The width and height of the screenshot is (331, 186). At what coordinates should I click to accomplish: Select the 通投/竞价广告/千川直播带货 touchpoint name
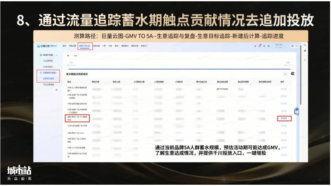[x=77, y=118]
